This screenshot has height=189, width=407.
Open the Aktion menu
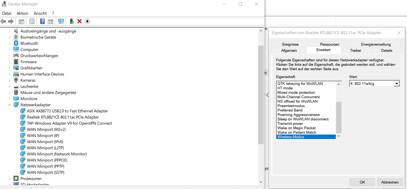tap(22, 13)
